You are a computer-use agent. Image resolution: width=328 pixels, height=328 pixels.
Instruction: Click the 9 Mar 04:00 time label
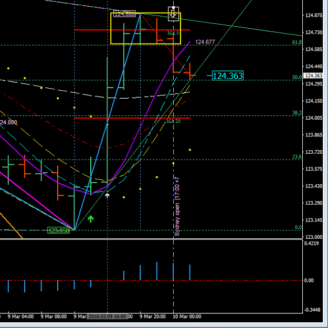[20, 316]
